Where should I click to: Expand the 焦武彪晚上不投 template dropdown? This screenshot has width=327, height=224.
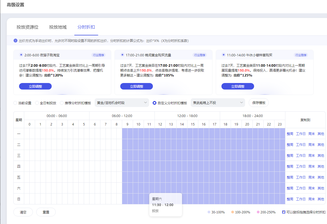[218, 103]
